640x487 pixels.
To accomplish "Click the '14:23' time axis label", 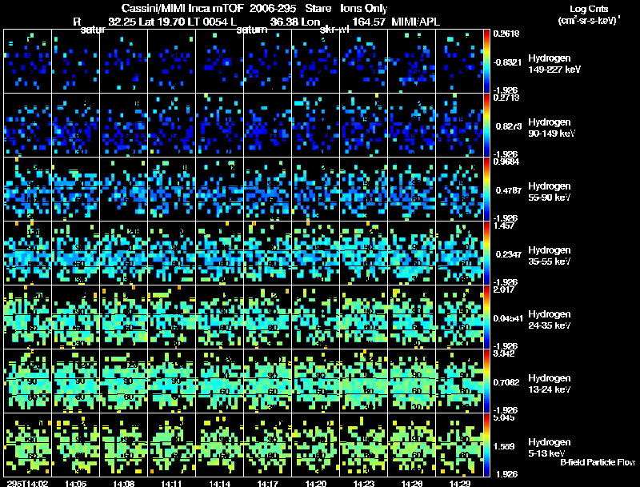I will [x=364, y=483].
